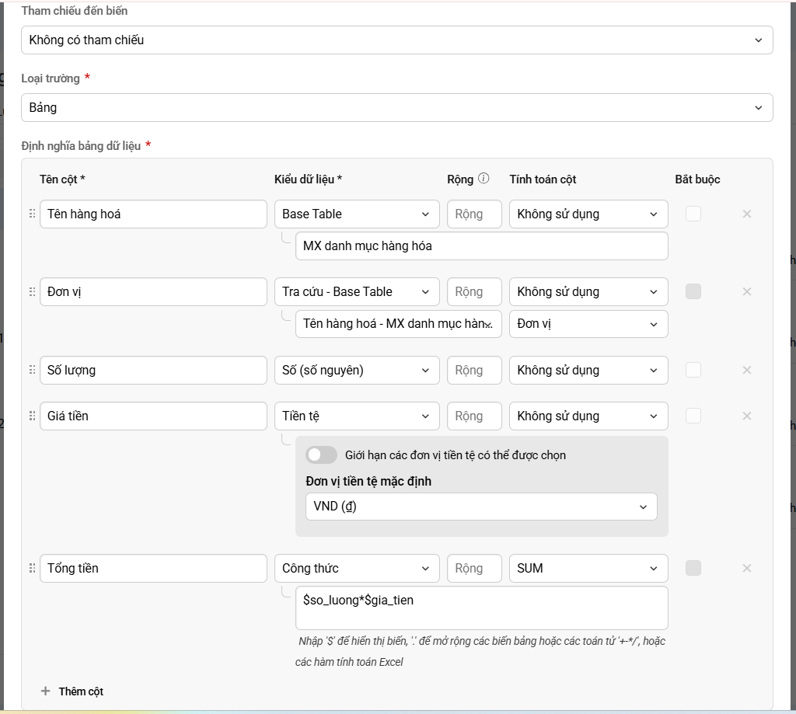Tick the Bắt buộc checkbox for Tổng tiền
796x714 pixels.
(x=693, y=568)
